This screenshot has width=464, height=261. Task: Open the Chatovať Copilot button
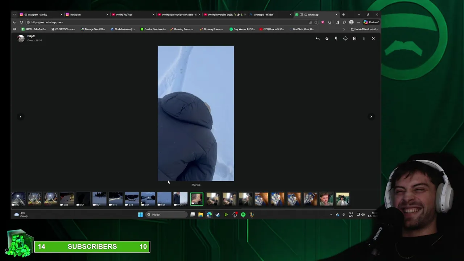pyautogui.click(x=371, y=22)
